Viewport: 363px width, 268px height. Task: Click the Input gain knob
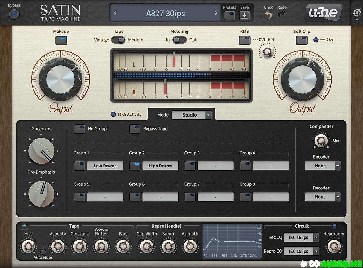61,79
